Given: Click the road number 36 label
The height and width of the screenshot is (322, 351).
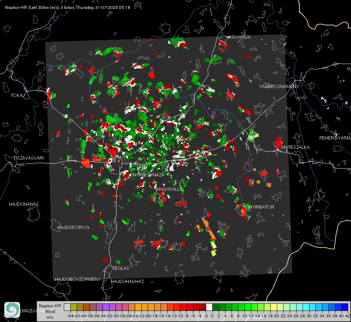Looking at the screenshot, I should click(x=22, y=165).
